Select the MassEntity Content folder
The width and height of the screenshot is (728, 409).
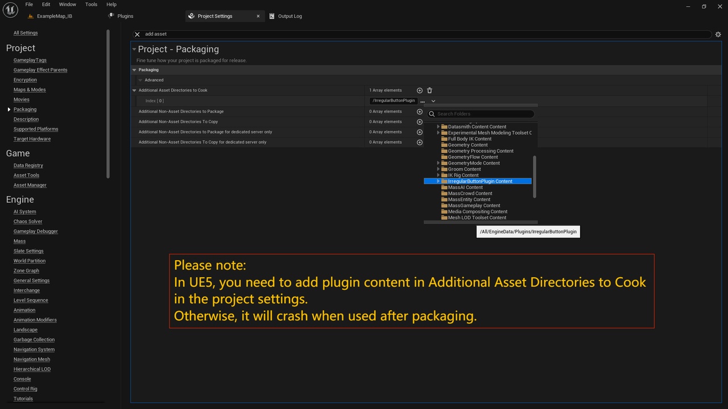click(x=469, y=199)
